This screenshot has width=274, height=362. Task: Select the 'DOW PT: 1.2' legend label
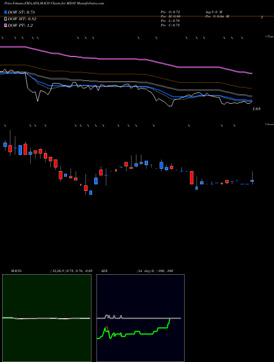coord(20,25)
